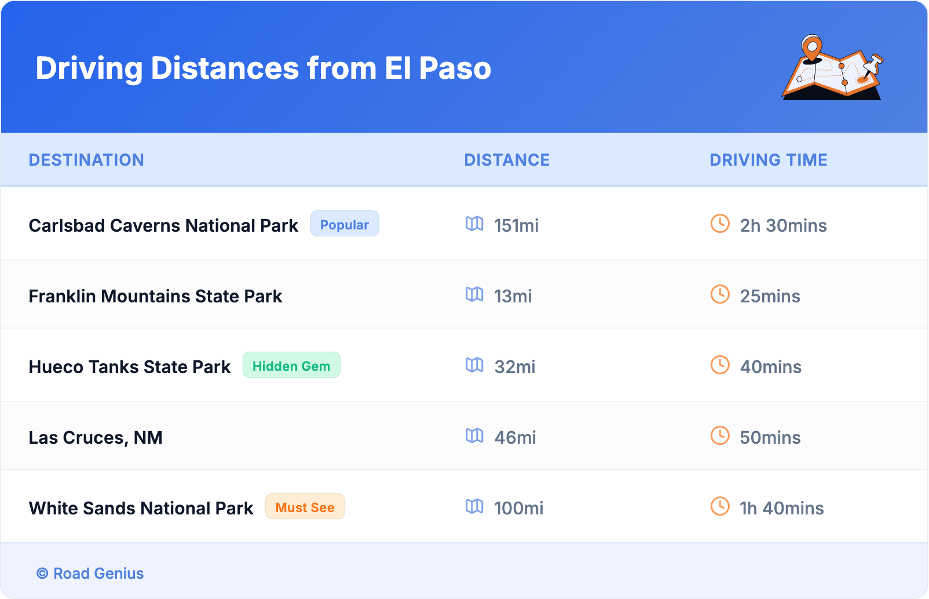
Task: Click the clock icon beside 1h 40mins
Action: pos(720,507)
